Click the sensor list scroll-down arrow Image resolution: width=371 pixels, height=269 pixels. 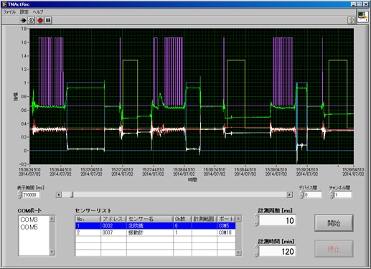pos(238,253)
